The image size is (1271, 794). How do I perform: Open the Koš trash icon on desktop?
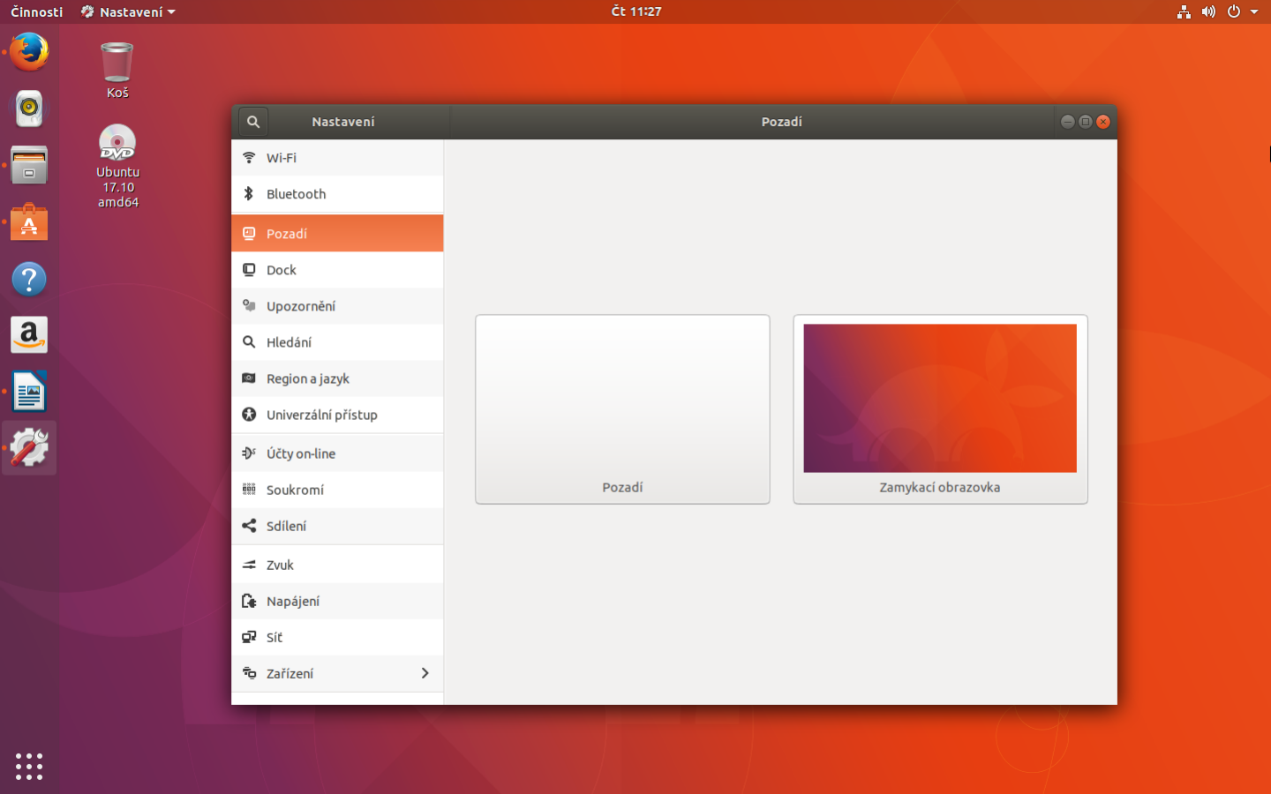pyautogui.click(x=117, y=62)
